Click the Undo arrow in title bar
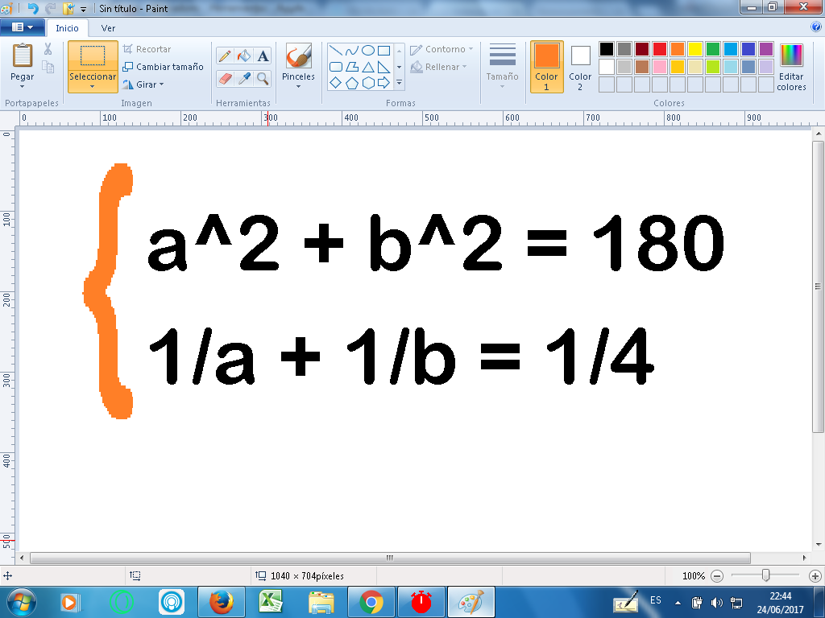This screenshot has width=825, height=618. click(x=33, y=8)
